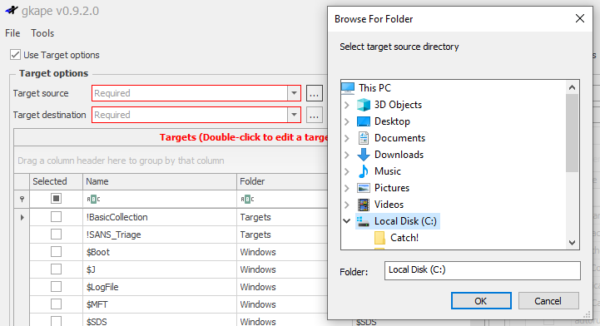Open the Tools menu
Screen dimensions: 600x326
tap(42, 33)
